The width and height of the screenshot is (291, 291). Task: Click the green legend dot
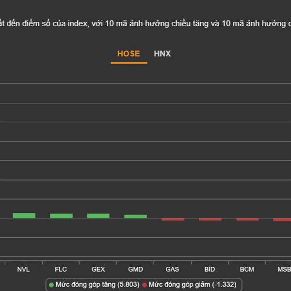pos(51,285)
